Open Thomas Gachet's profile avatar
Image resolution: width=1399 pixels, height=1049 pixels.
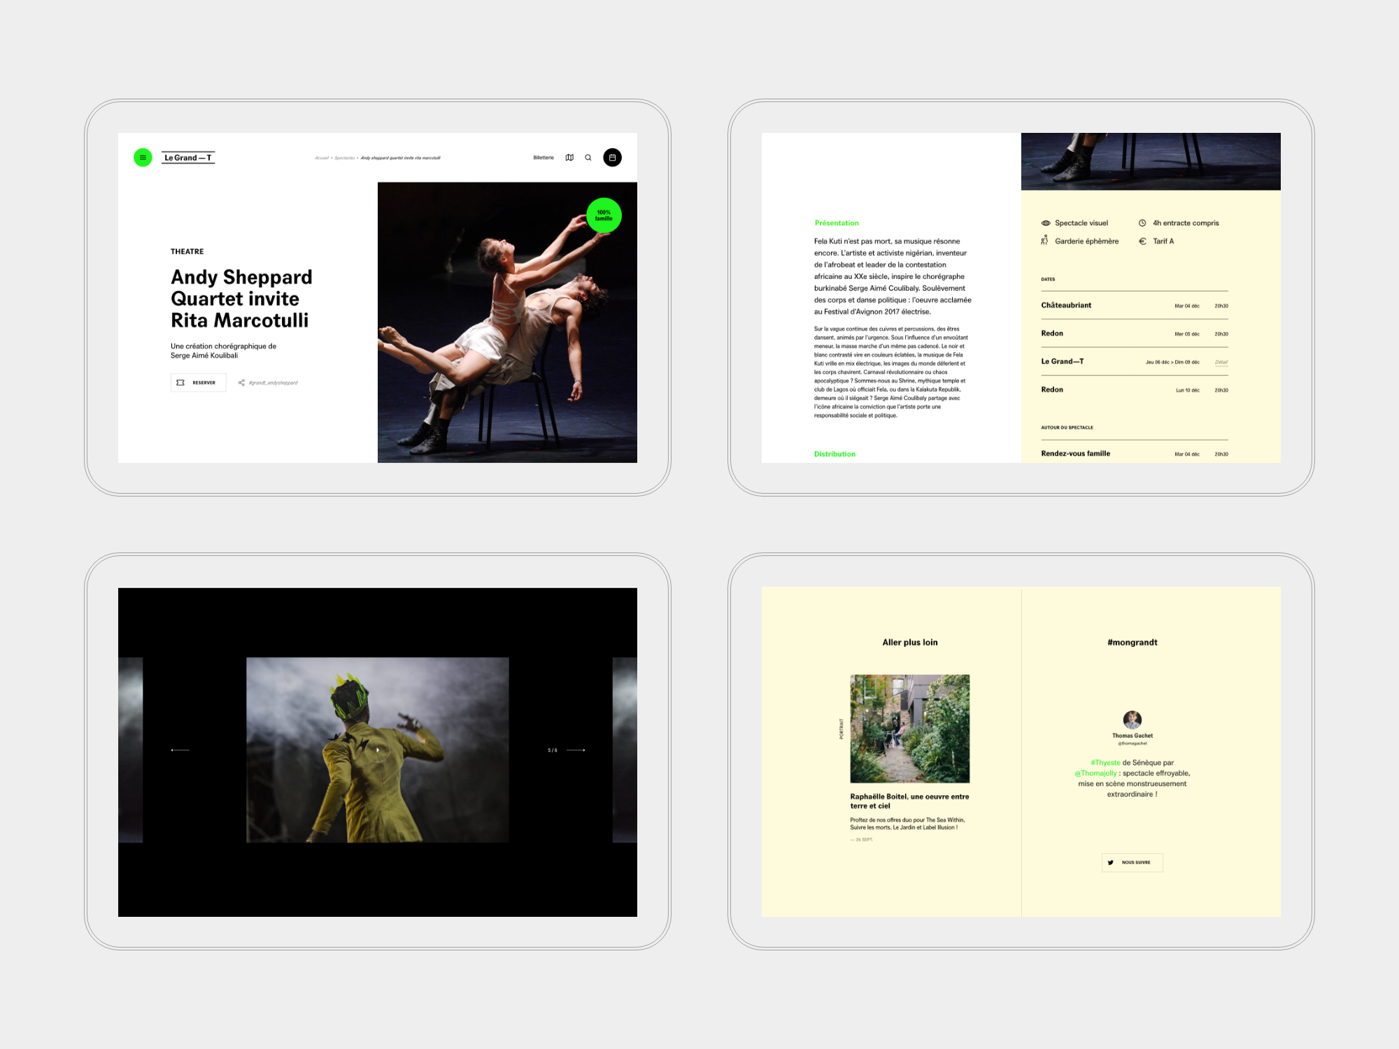tap(1132, 719)
